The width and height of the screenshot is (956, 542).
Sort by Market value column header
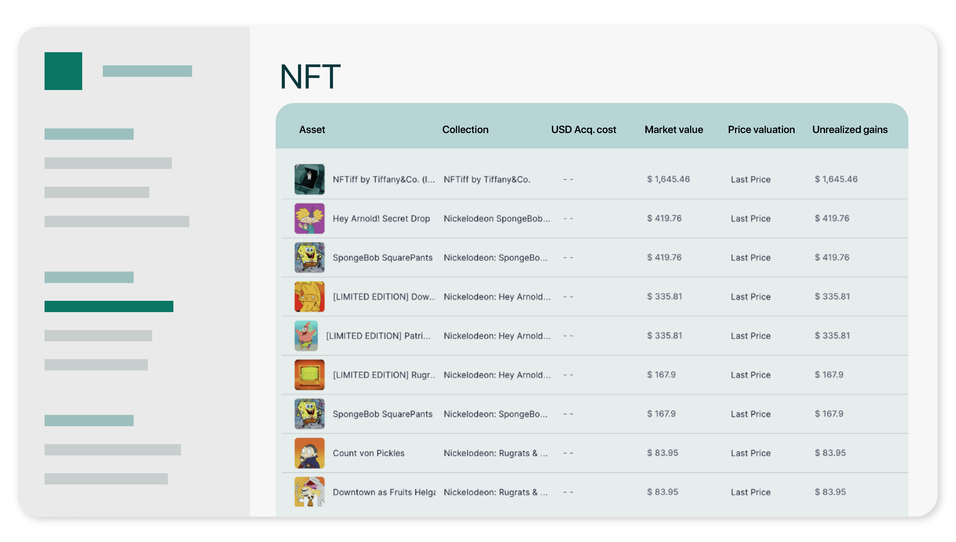click(x=674, y=130)
